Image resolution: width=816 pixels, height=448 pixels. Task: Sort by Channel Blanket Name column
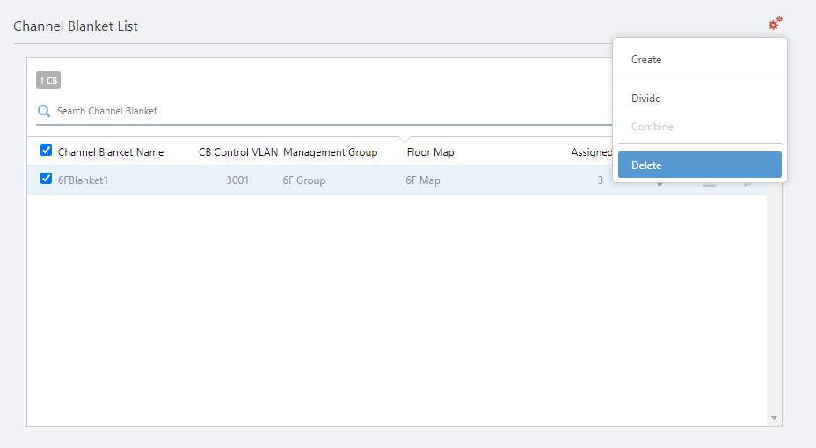pos(111,152)
